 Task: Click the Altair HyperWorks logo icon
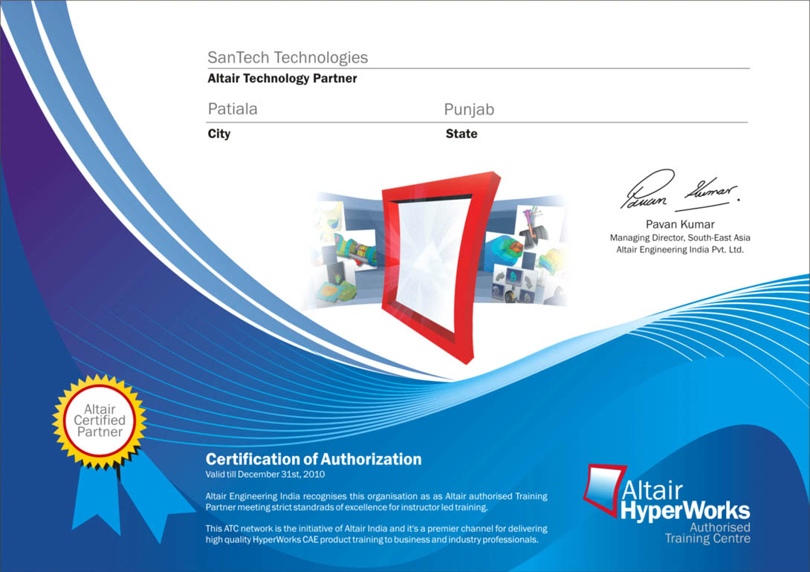(x=604, y=490)
